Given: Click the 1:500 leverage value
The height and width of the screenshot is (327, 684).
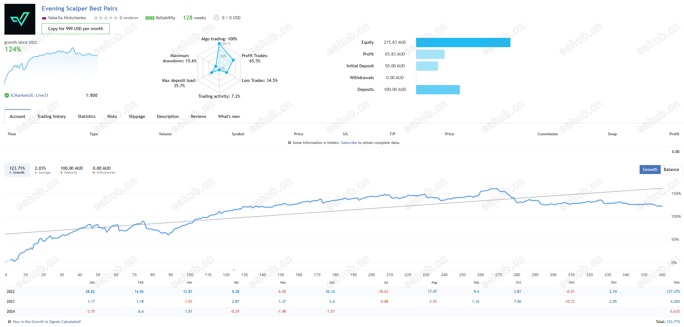Looking at the screenshot, I should (x=92, y=95).
